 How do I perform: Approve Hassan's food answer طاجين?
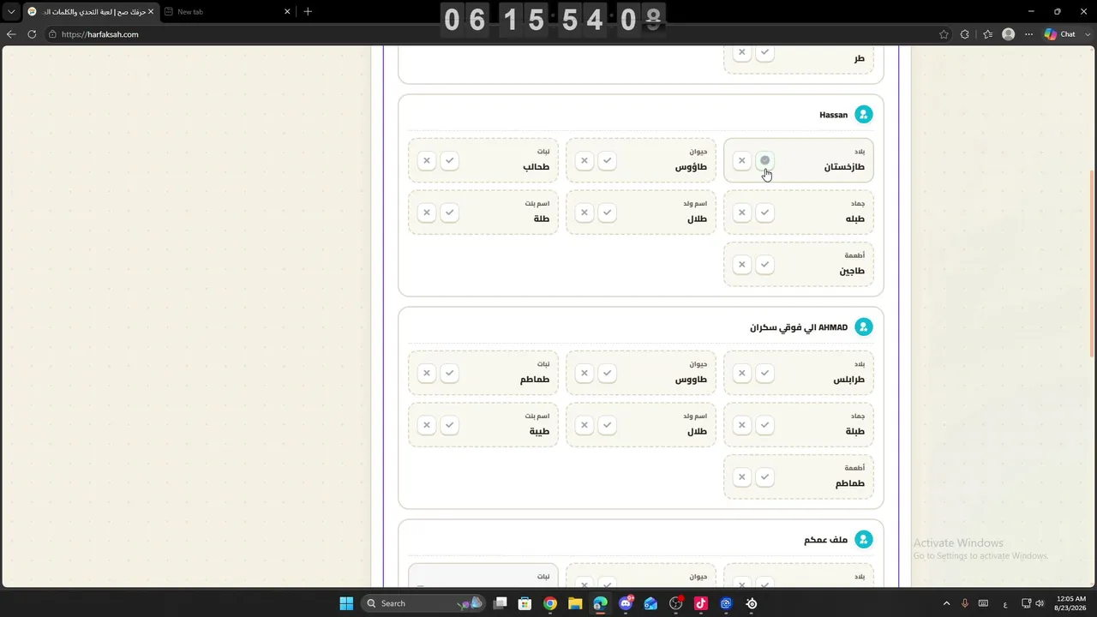pyautogui.click(x=765, y=264)
